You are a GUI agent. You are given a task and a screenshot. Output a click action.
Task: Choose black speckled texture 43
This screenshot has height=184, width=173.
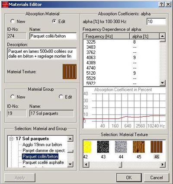tap(103, 147)
